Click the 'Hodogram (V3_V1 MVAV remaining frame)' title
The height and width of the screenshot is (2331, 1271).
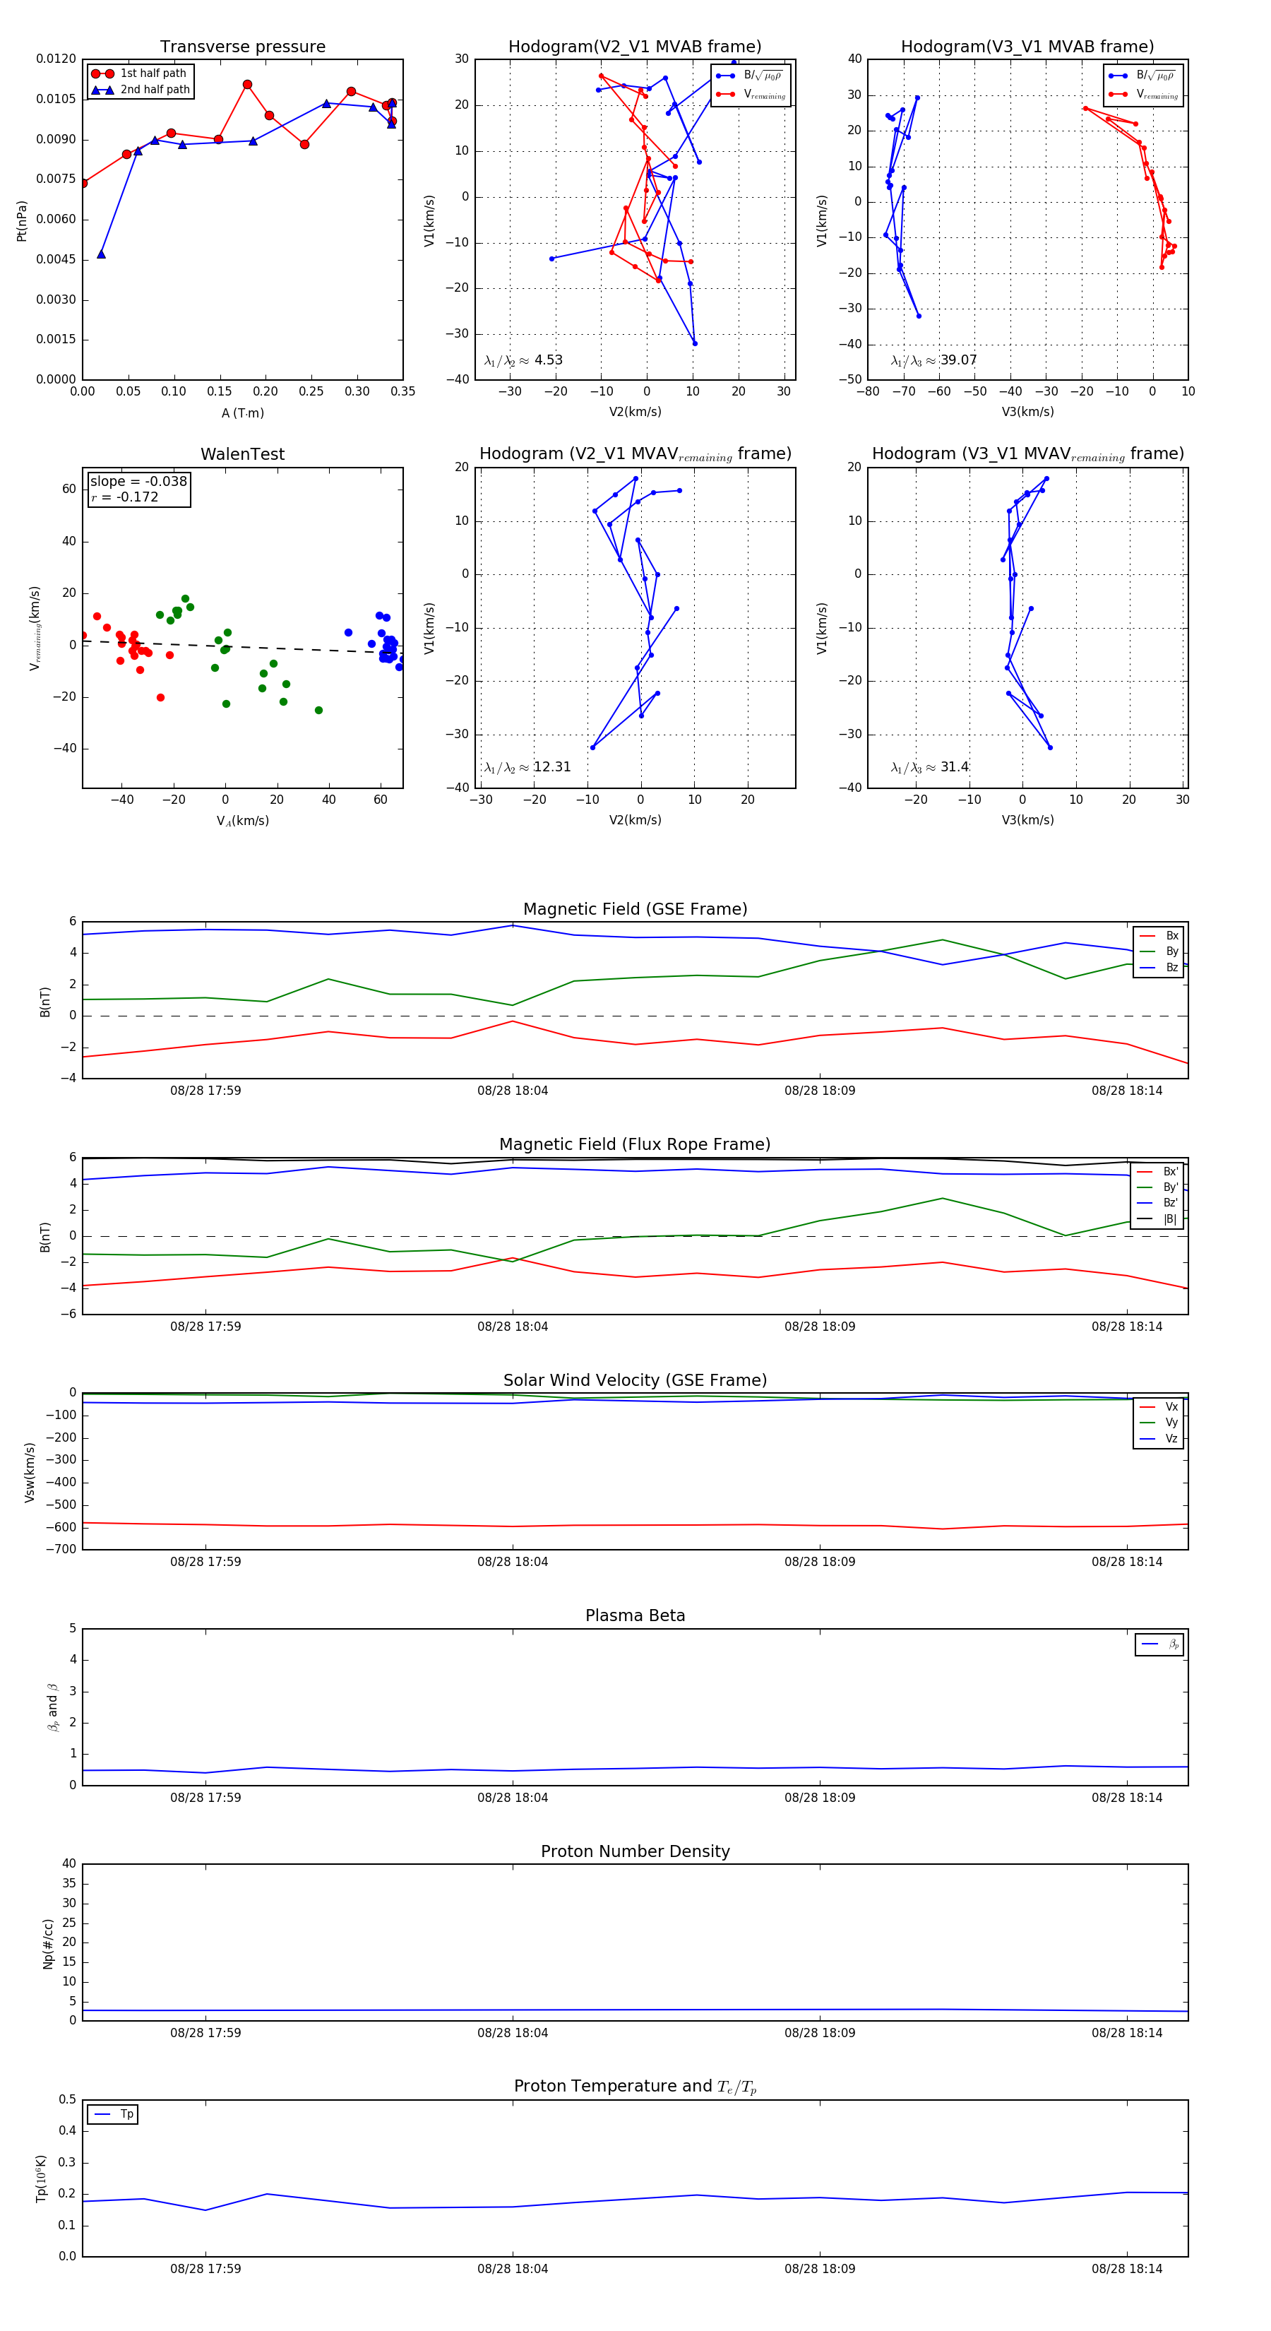1027,453
